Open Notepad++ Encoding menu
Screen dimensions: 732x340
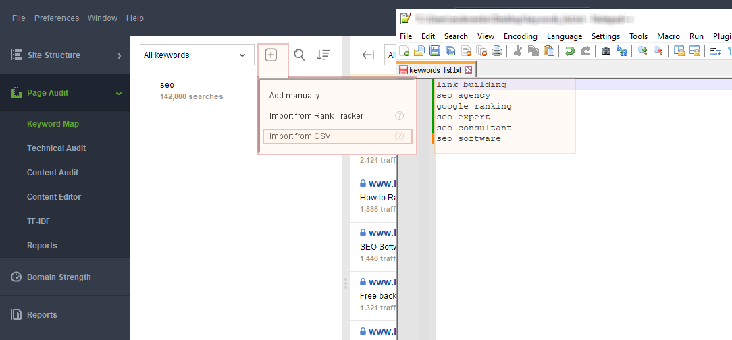pos(521,36)
